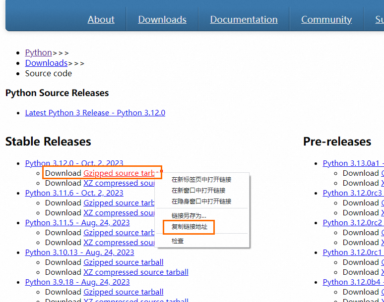Open the Community nav link

326,19
